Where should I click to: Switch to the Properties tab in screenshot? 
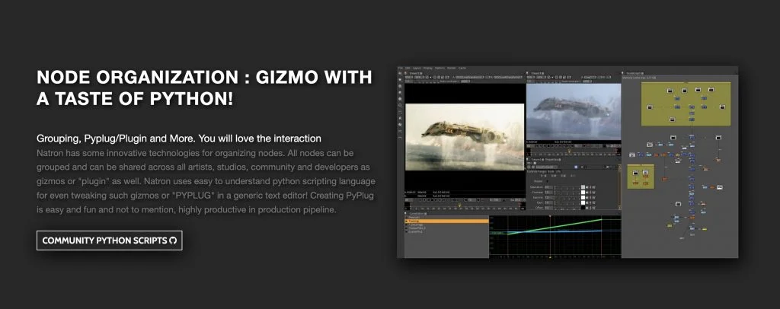pyautogui.click(x=552, y=160)
